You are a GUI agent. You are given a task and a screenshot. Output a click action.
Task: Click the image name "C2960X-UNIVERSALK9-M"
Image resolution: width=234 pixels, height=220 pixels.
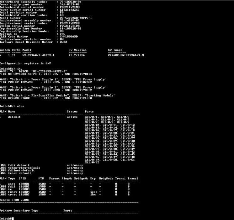(x=126, y=55)
